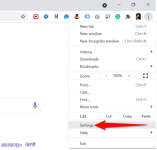Start voice search with microphone icon

point(35,105)
